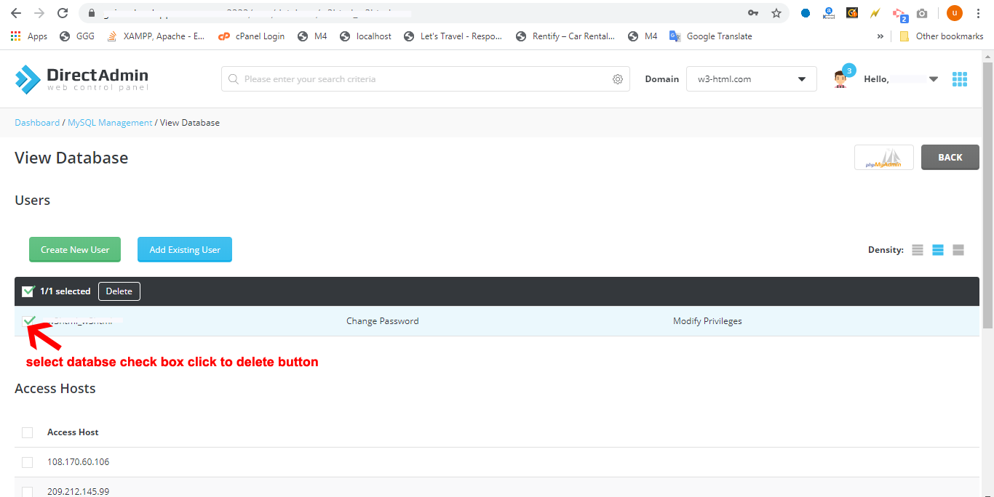Open the Domain dropdown w3-html.com
This screenshot has width=994, height=497.
tap(751, 79)
